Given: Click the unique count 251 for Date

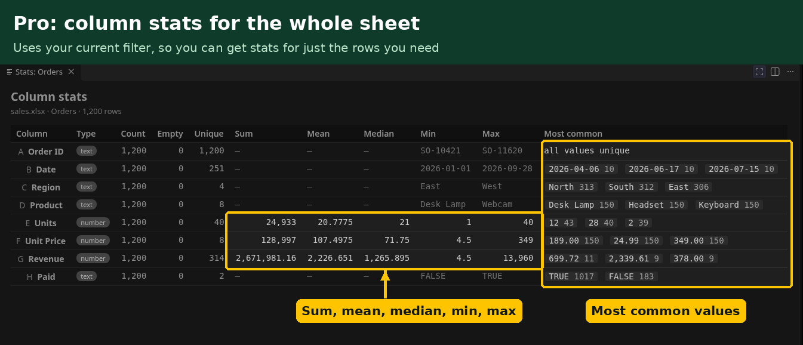Looking at the screenshot, I should [x=217, y=169].
